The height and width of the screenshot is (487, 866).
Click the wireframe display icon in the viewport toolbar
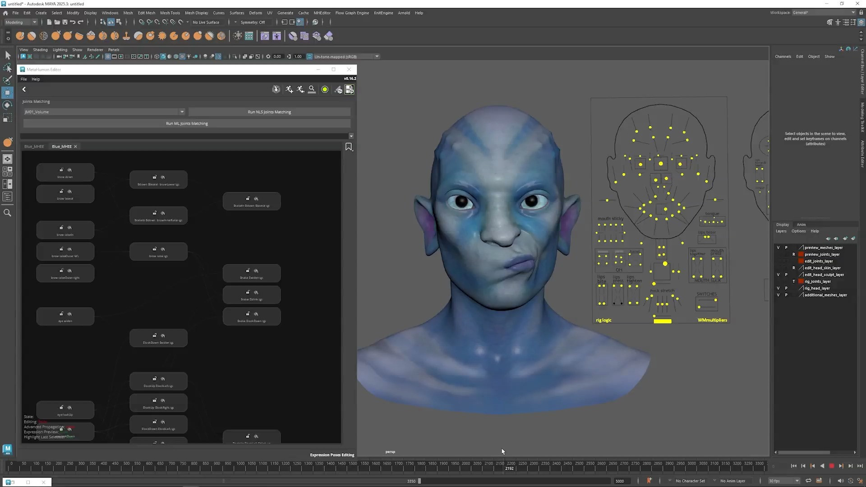point(108,56)
